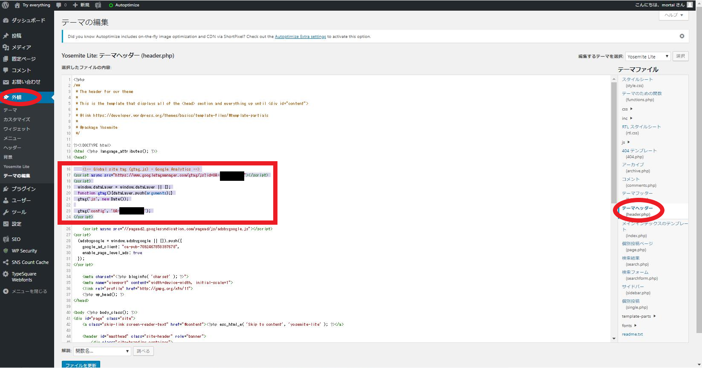
Task: Click the code editor scroll-down arrow
Action: 614,339
